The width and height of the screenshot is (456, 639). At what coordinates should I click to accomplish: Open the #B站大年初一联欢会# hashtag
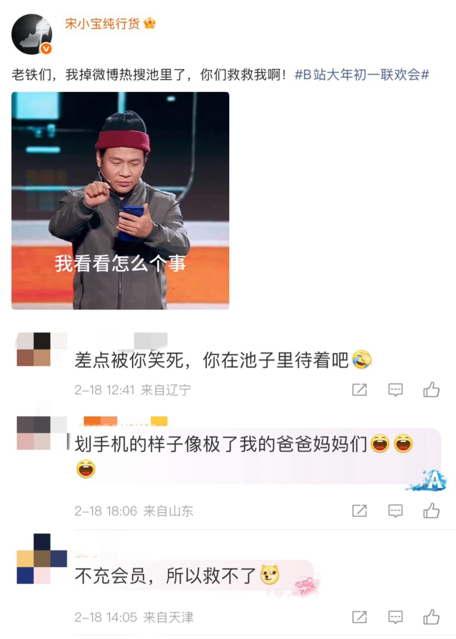point(362,74)
